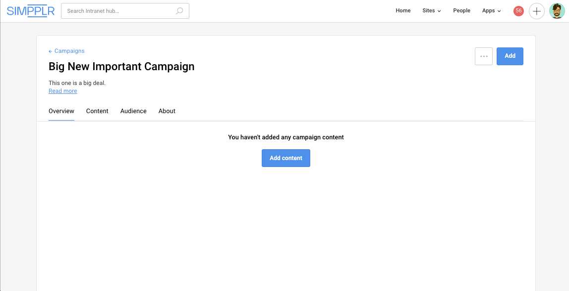Go to the People page

461,10
